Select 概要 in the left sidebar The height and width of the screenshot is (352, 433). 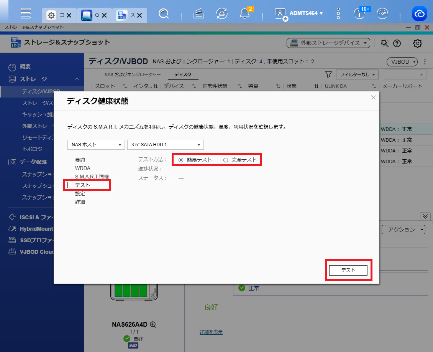point(25,67)
